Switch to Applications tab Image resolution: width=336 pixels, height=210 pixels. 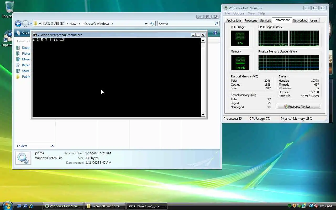[234, 20]
